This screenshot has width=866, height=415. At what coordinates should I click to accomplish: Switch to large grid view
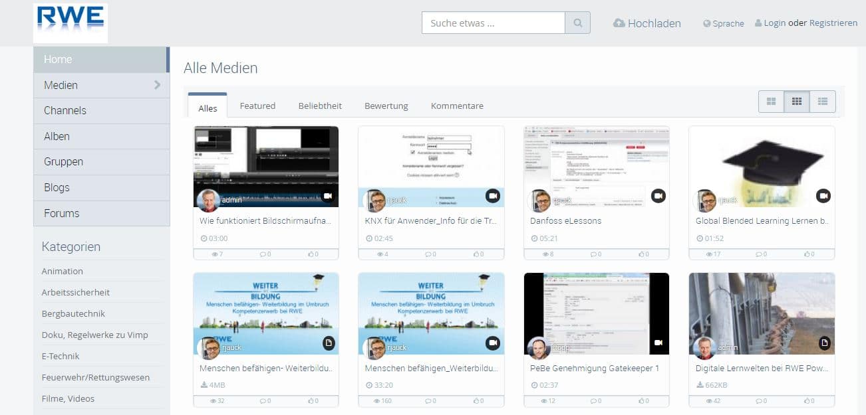click(x=771, y=102)
